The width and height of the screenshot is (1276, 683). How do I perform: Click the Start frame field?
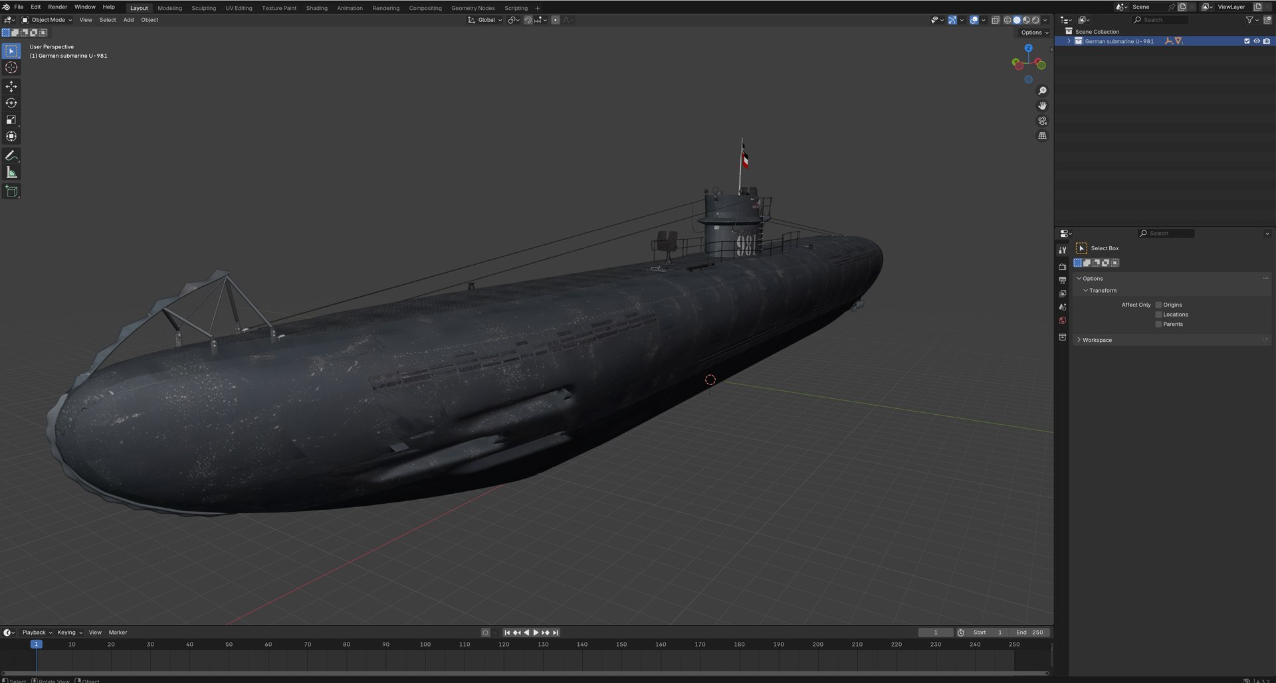[x=987, y=633]
